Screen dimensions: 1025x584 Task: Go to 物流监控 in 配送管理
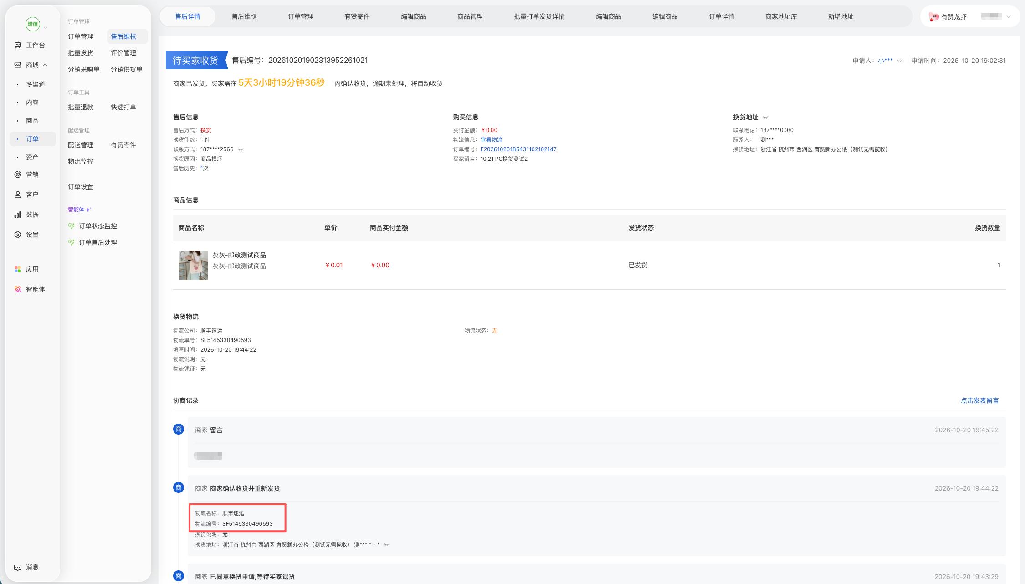pos(81,161)
